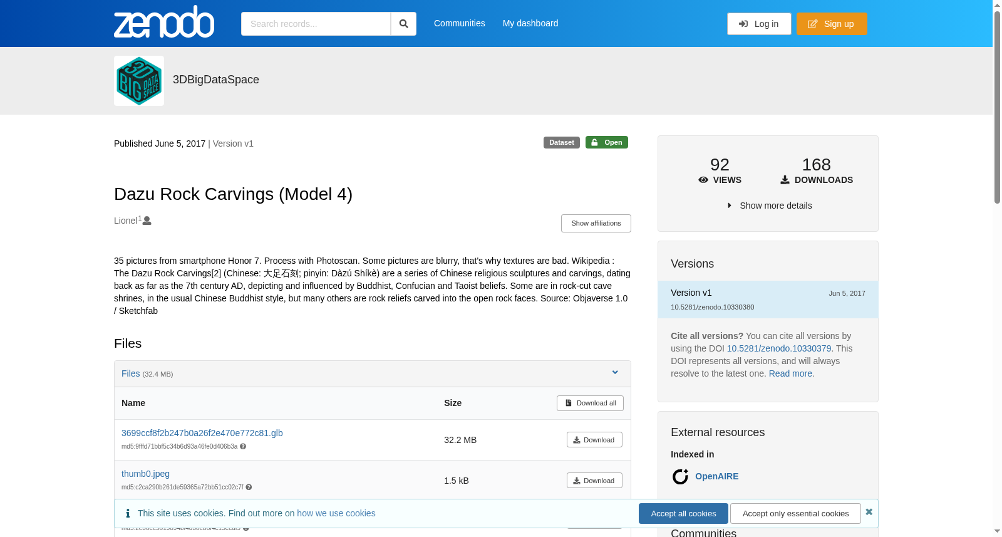Click Accept only essential cookies
This screenshot has height=537, width=1002.
795,513
